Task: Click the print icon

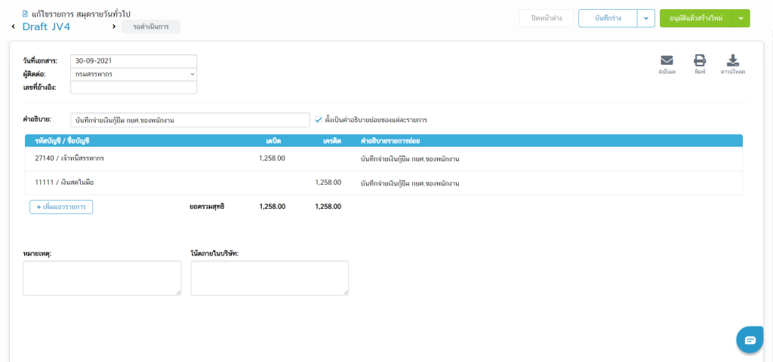Action: click(x=700, y=62)
